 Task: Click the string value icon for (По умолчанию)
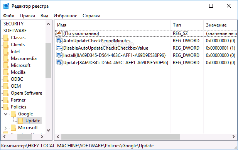[59, 33]
